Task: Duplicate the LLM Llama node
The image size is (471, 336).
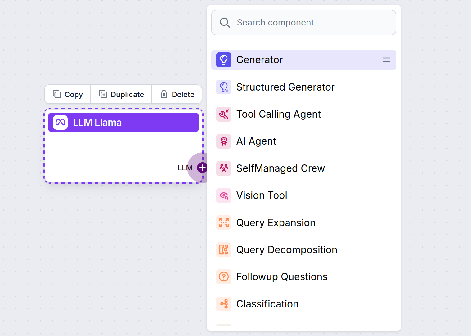Action: (x=121, y=94)
